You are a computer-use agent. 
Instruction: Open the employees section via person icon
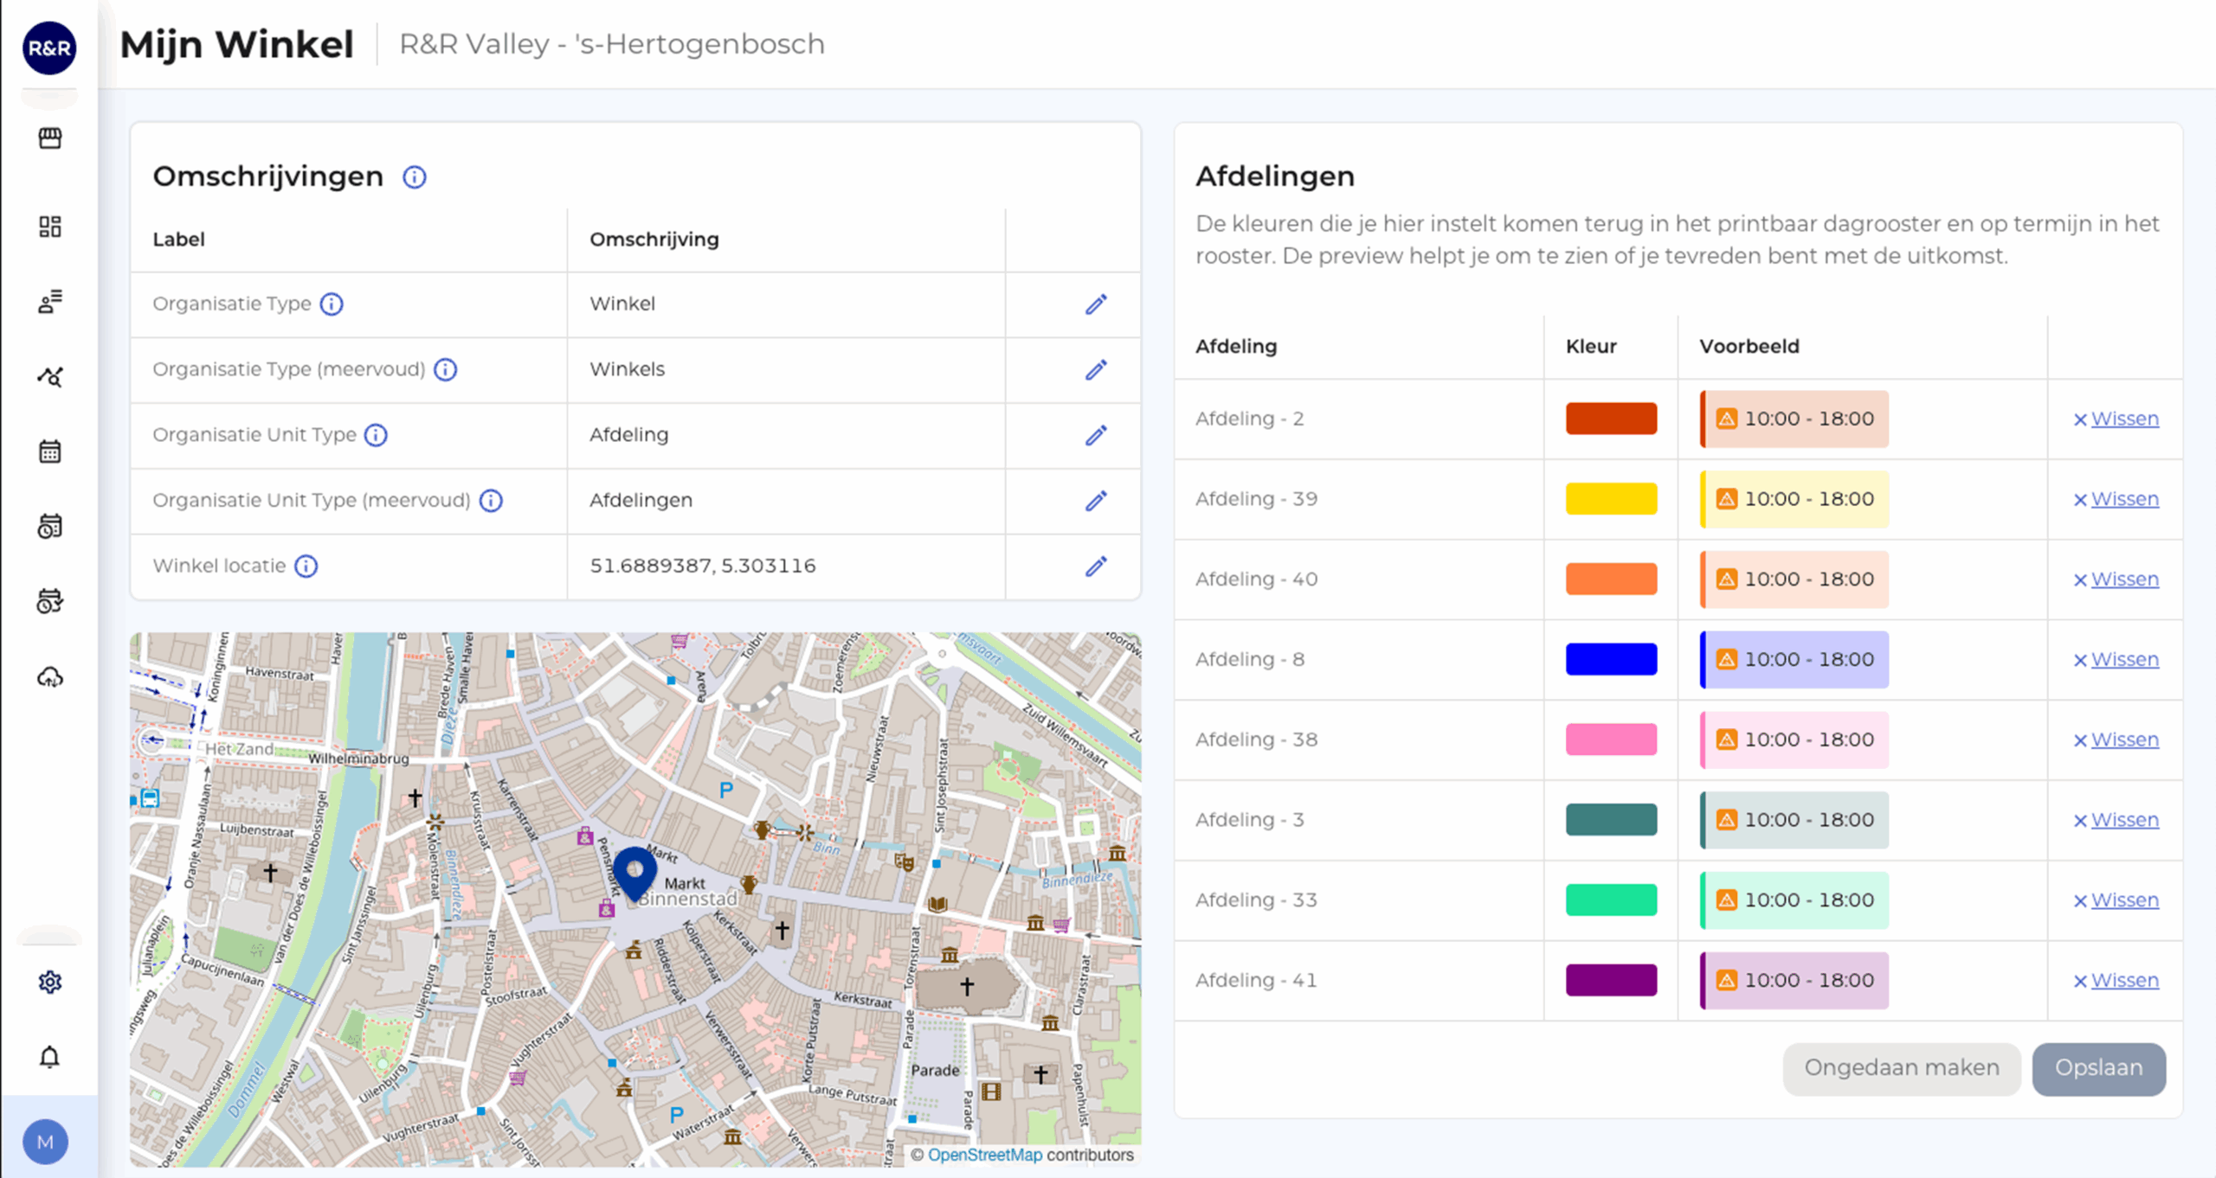[49, 302]
